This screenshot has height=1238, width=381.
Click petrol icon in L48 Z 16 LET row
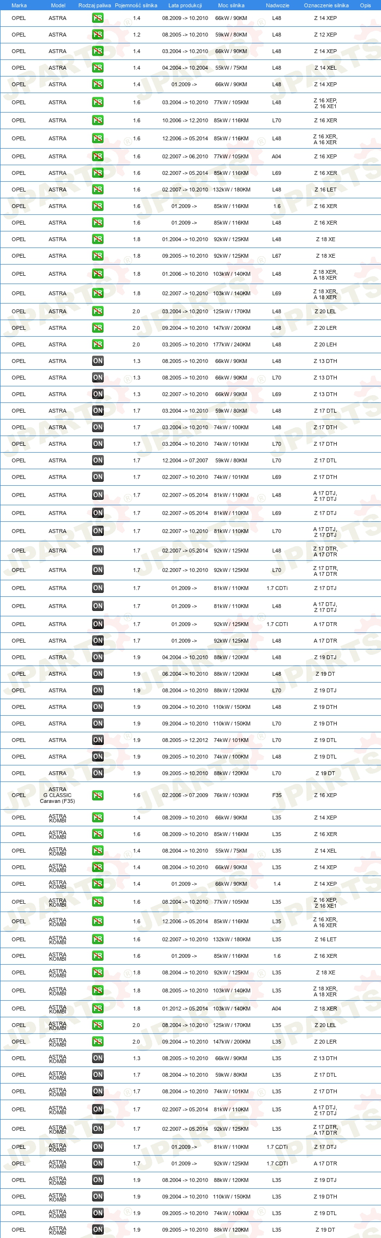coord(98,190)
